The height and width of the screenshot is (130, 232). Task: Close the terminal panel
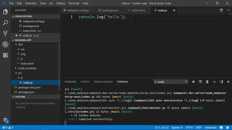click(x=228, y=82)
